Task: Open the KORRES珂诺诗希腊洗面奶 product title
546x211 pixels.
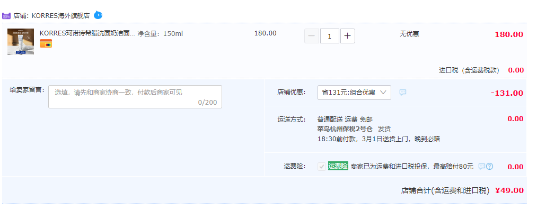Action: click(87, 33)
